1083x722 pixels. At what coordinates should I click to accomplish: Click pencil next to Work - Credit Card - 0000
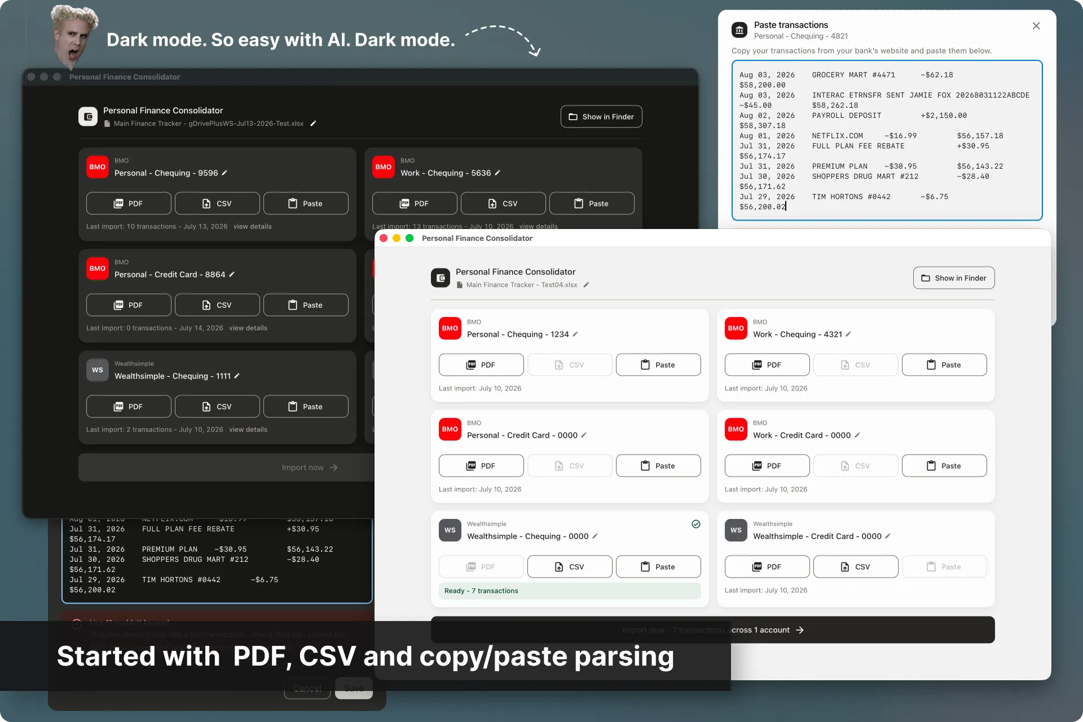[x=857, y=435]
